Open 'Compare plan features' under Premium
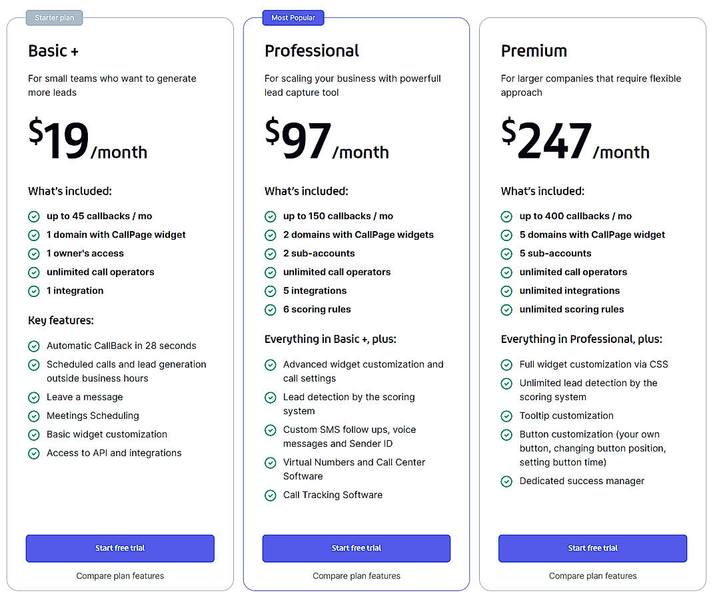The height and width of the screenshot is (598, 713). click(592, 576)
